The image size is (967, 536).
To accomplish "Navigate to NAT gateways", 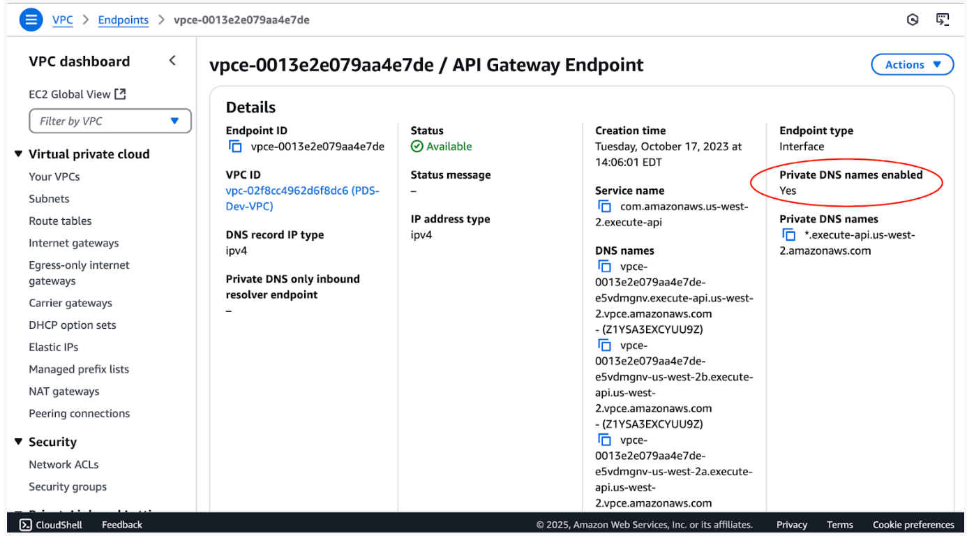I will pos(64,392).
